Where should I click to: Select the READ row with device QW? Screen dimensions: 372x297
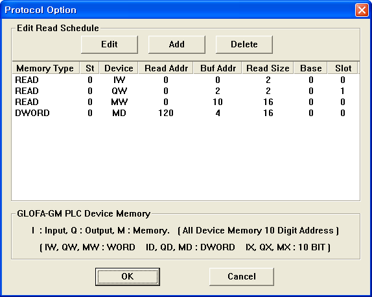[185, 91]
